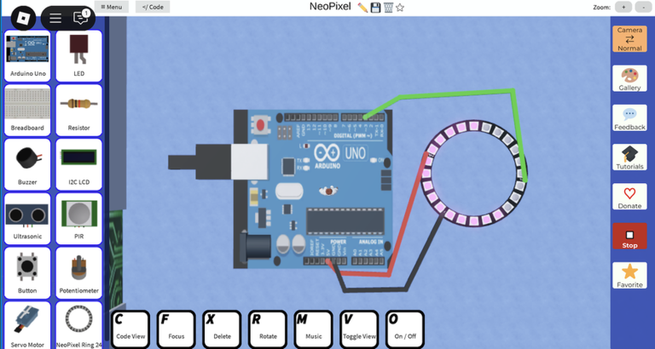Click the NeoPixel project title
The height and width of the screenshot is (349, 655).
(x=330, y=7)
